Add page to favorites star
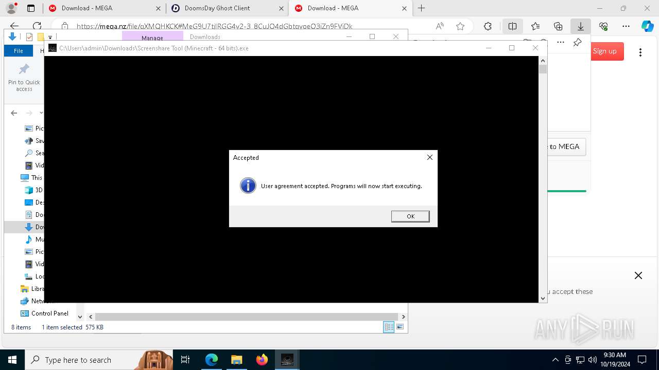 point(460,26)
